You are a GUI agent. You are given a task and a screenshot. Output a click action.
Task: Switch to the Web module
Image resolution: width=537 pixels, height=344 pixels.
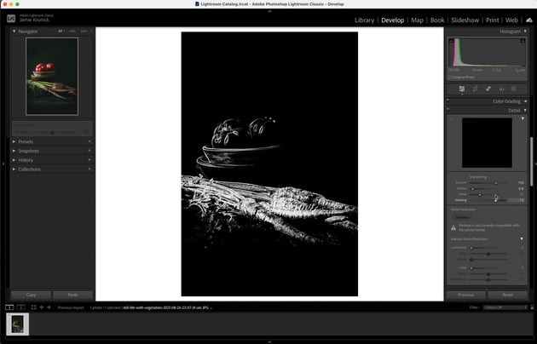click(x=511, y=20)
